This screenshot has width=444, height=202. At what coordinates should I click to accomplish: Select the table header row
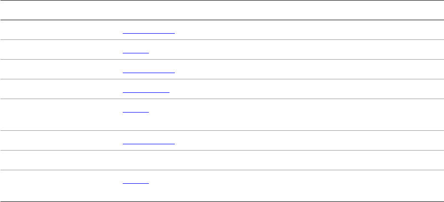coord(222,10)
